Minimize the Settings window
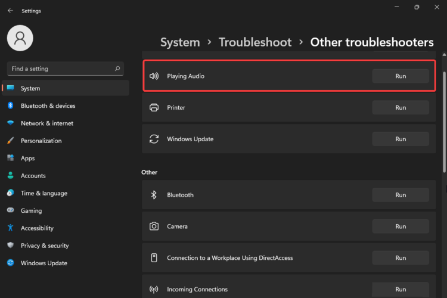This screenshot has width=447, height=298. click(396, 7)
